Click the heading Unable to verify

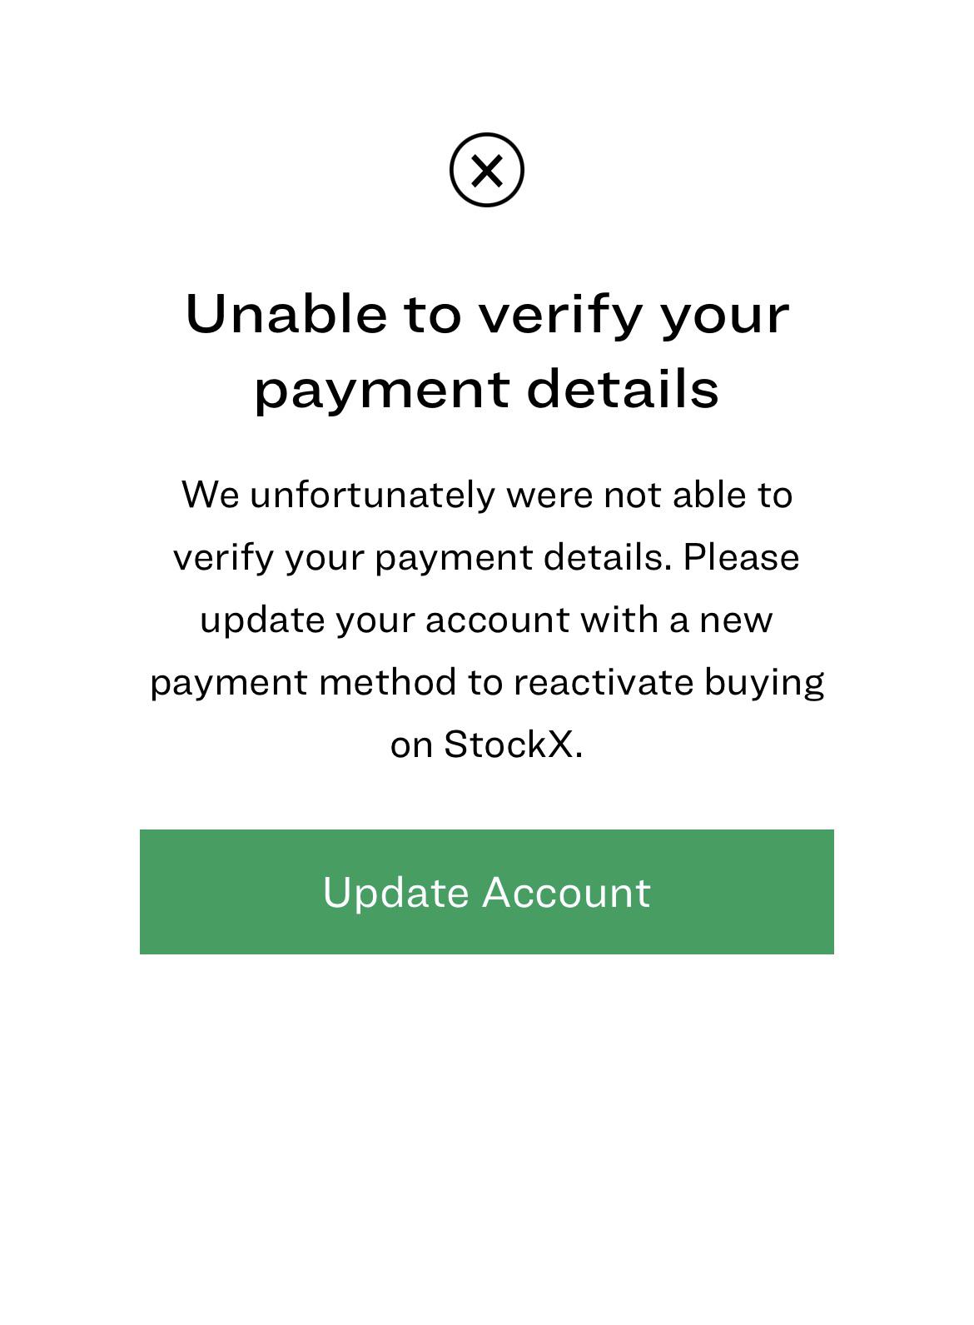click(487, 315)
